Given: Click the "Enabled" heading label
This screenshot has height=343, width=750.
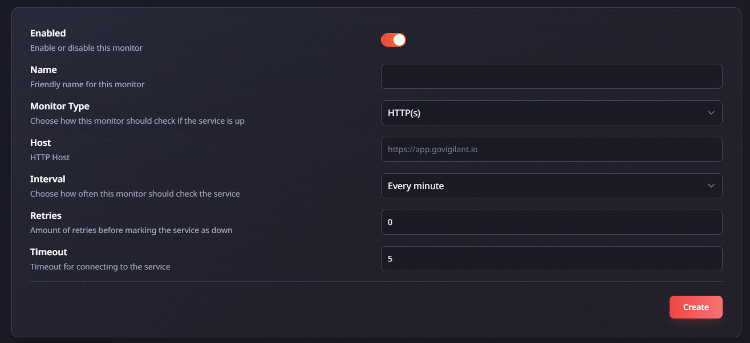Looking at the screenshot, I should [48, 33].
